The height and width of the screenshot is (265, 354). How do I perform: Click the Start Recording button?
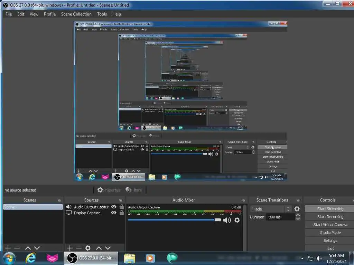[330, 217]
